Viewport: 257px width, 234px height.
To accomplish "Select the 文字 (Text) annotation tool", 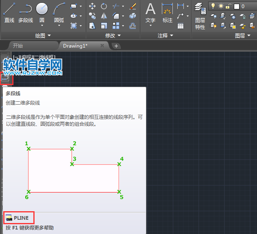I will [x=150, y=12].
